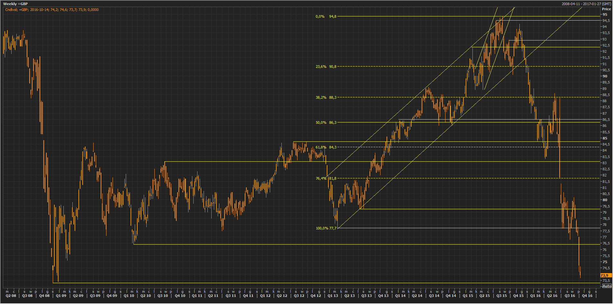Click the Auto scale button
613x304 pixels.
click(x=607, y=286)
